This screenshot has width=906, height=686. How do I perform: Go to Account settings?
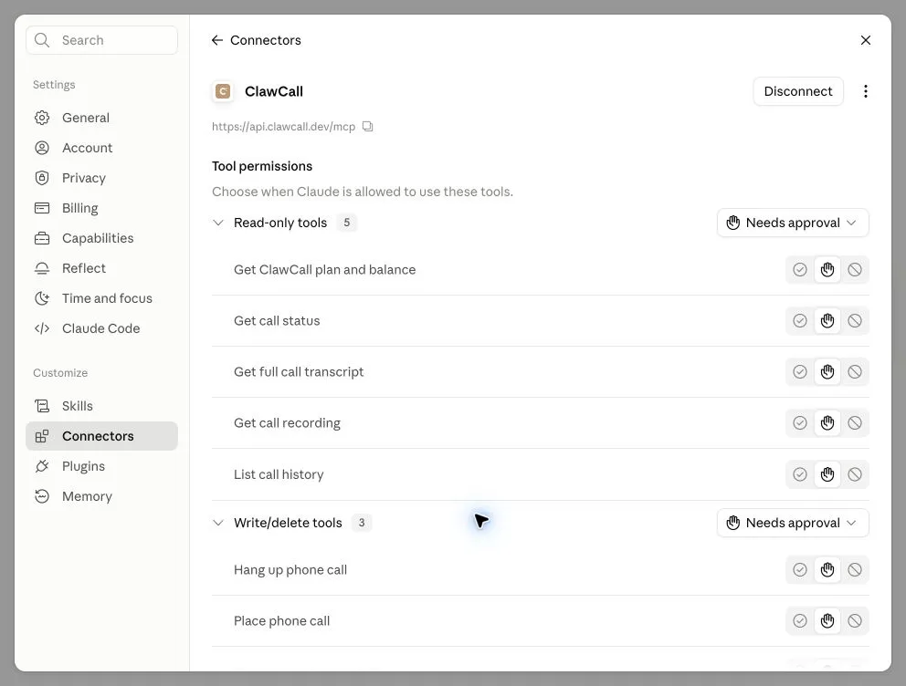[101, 148]
